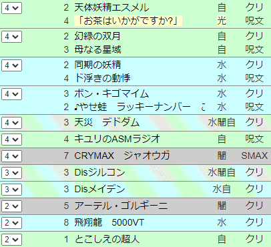Open quantity dropdown for ボン・キゴマイム
The image size is (271, 247).
pyautogui.click(x=11, y=94)
